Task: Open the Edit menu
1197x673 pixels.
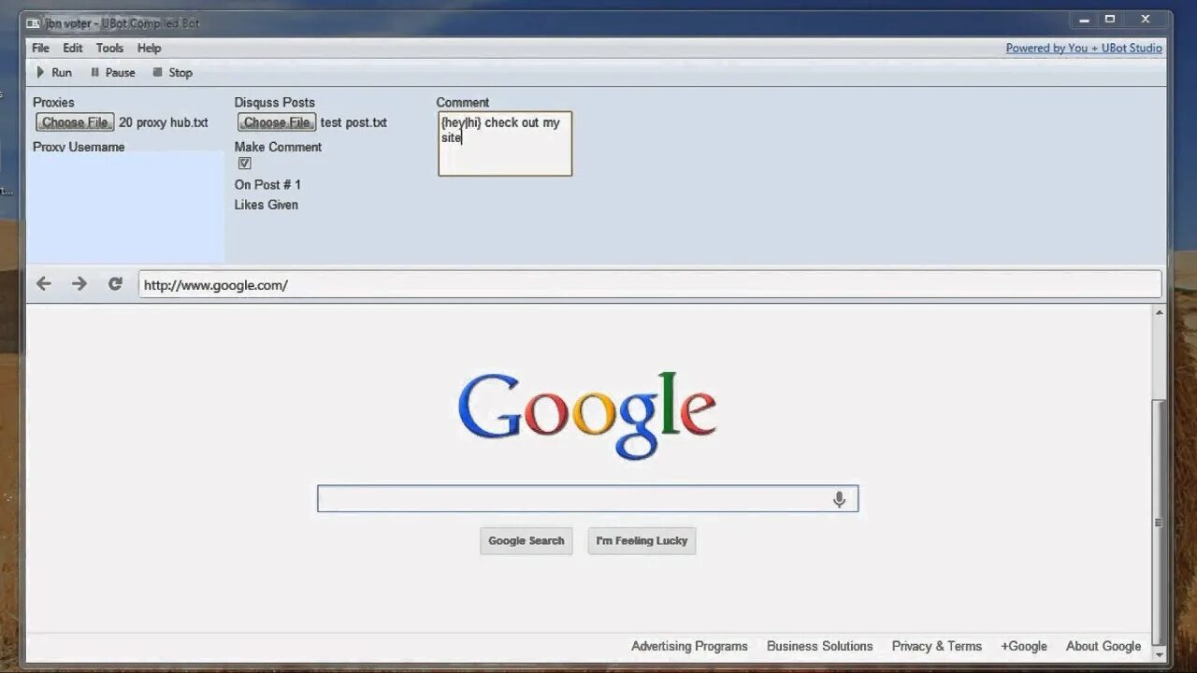Action: (x=73, y=48)
